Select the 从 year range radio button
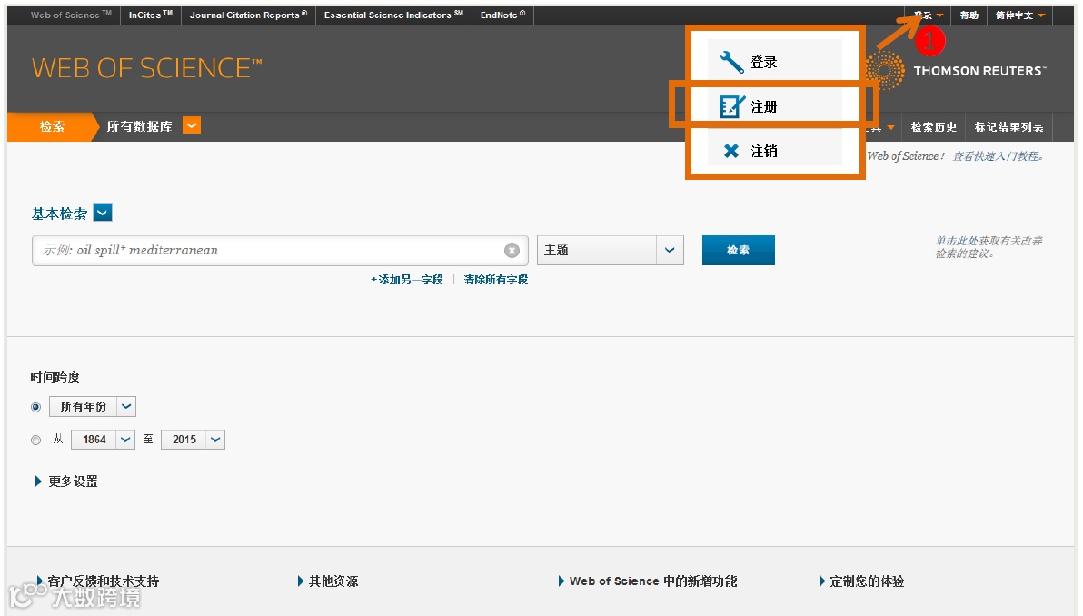The width and height of the screenshot is (1083, 616). click(36, 440)
